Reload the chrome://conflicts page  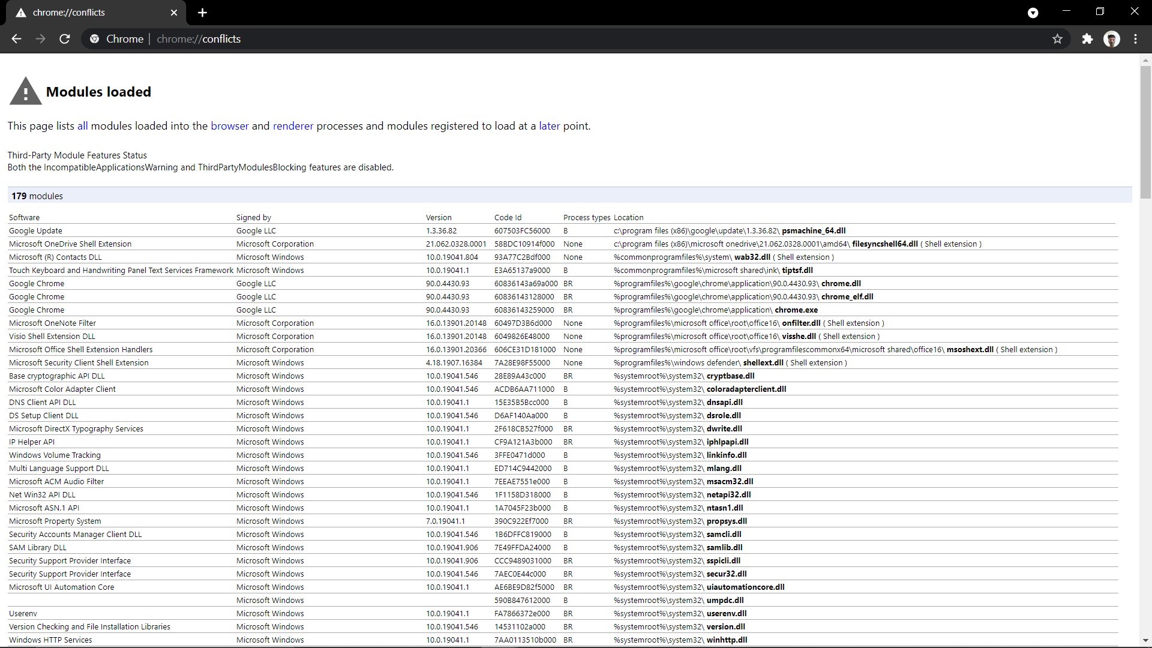[65, 39]
